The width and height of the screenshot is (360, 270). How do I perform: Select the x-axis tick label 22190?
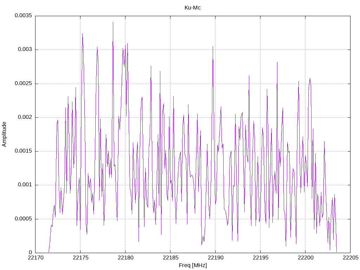pos(216,258)
